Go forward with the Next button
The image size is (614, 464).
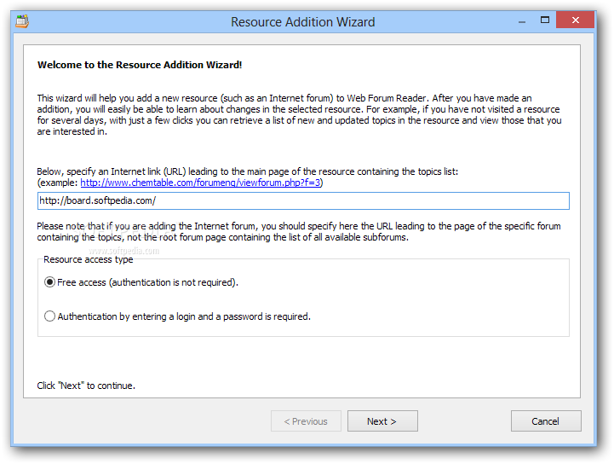coord(382,421)
